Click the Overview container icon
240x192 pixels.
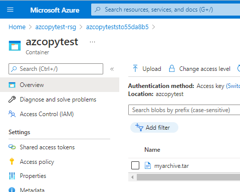tap(12, 85)
